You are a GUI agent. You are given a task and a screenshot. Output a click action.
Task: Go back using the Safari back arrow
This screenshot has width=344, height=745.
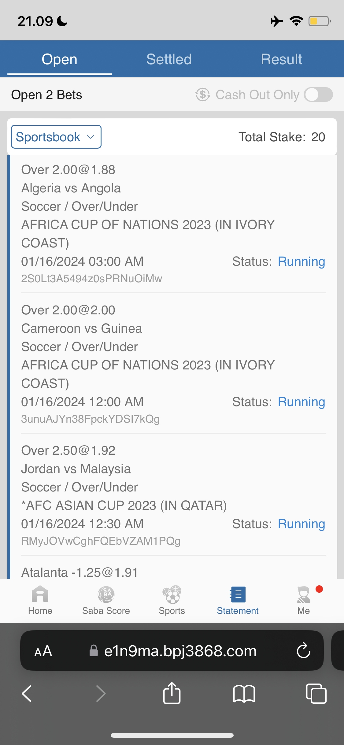click(x=27, y=693)
